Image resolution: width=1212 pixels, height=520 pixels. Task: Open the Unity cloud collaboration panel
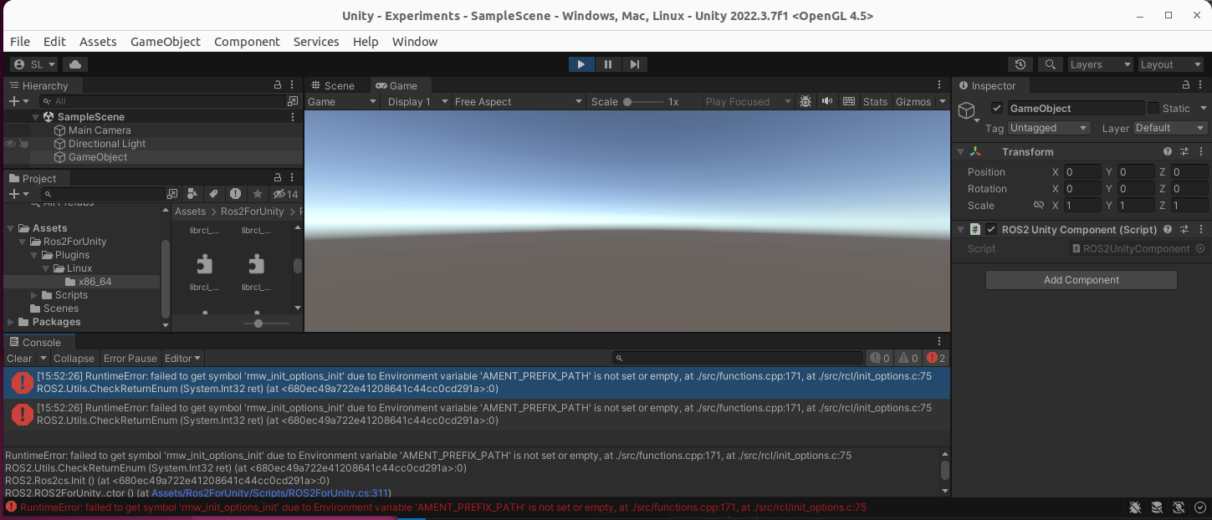pyautogui.click(x=74, y=64)
